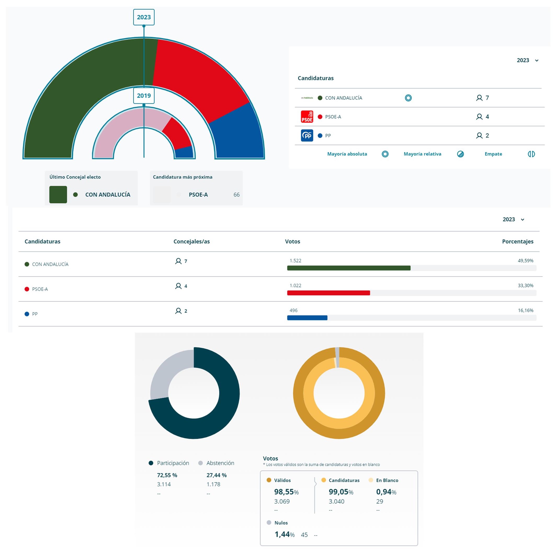Click the Nulos legend label

click(281, 523)
